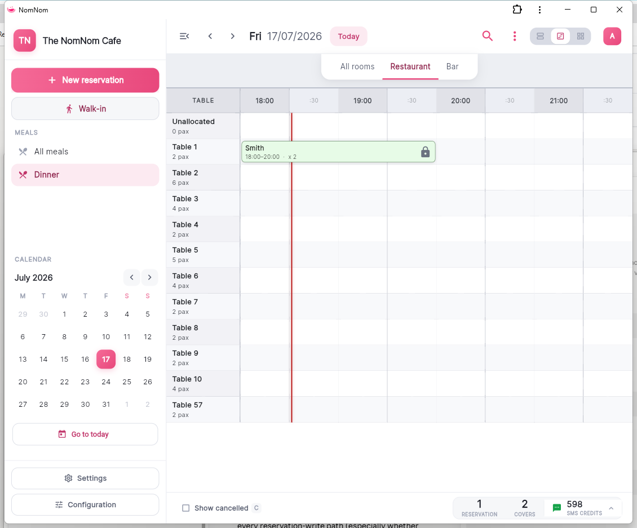Click the New reservation button
The height and width of the screenshot is (528, 637).
(x=85, y=80)
